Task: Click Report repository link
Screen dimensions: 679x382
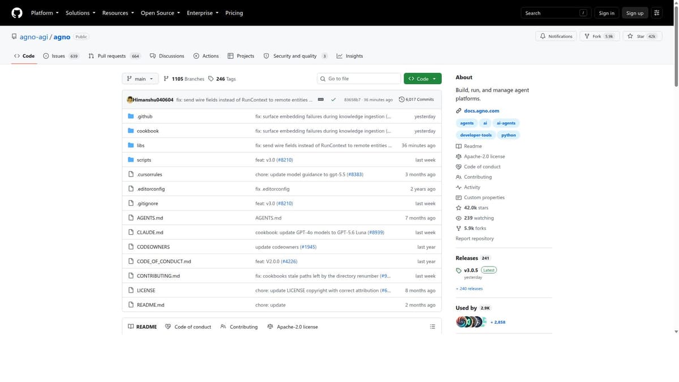Action: point(475,238)
